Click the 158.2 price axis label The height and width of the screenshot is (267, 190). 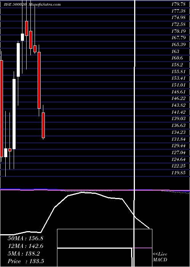[x=177, y=65]
